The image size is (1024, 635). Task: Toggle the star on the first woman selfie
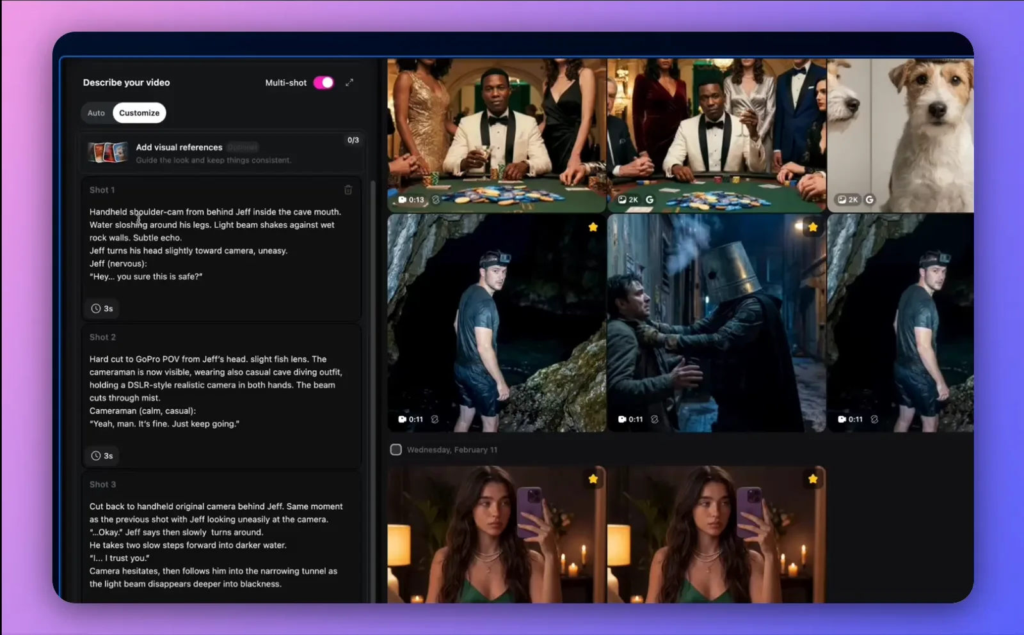click(x=593, y=479)
